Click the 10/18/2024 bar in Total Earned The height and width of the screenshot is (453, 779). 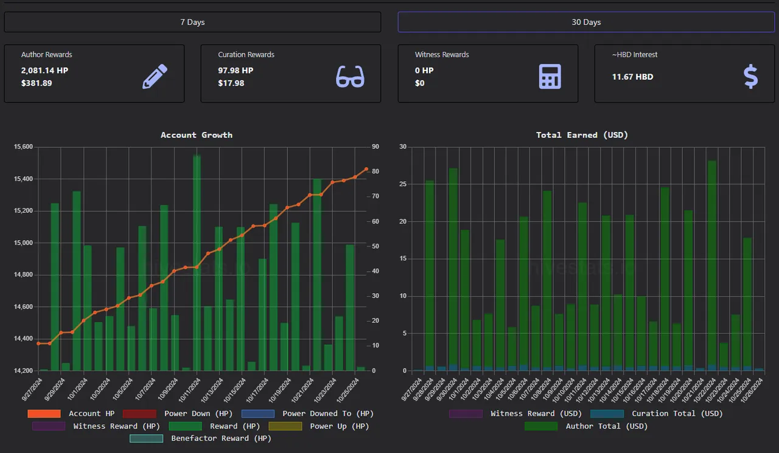pyautogui.click(x=665, y=279)
